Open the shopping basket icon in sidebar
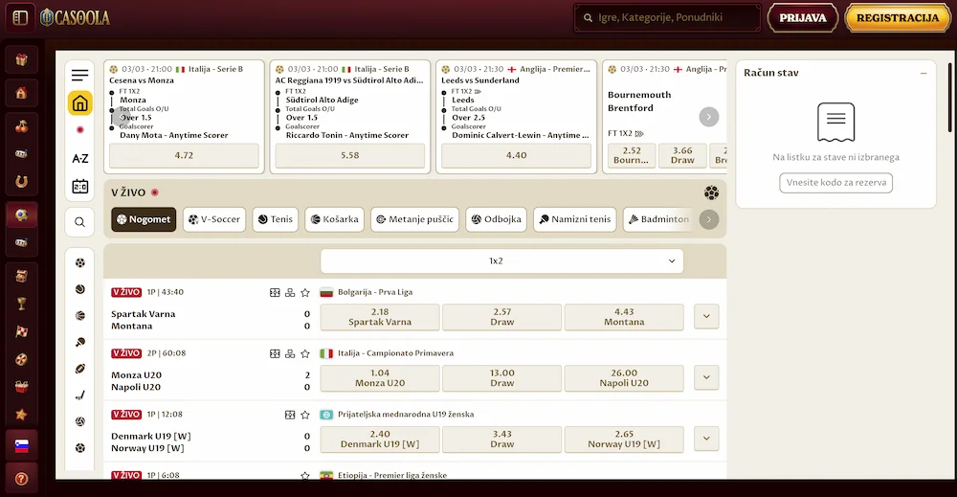This screenshot has height=497, width=957. (21, 387)
